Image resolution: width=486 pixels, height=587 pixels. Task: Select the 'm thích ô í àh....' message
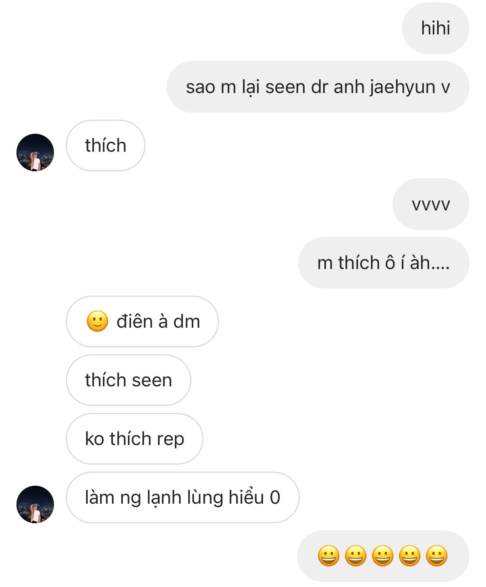tap(383, 263)
